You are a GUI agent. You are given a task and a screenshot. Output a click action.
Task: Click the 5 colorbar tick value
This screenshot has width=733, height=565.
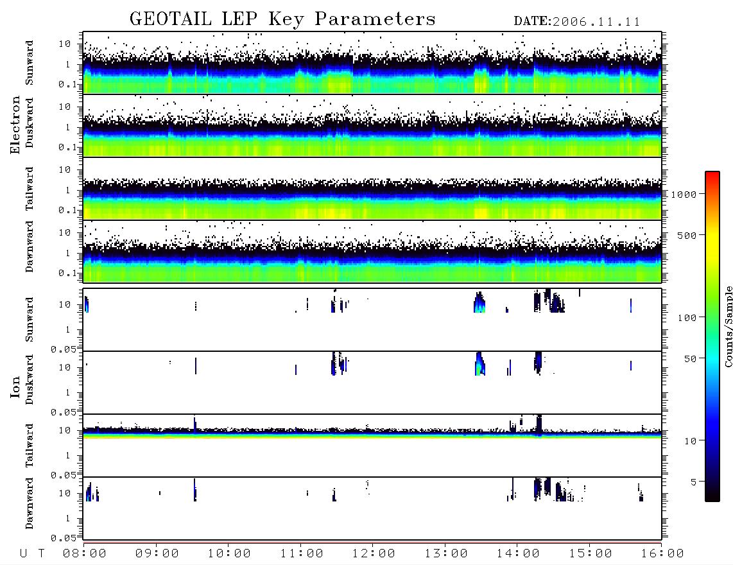(693, 482)
